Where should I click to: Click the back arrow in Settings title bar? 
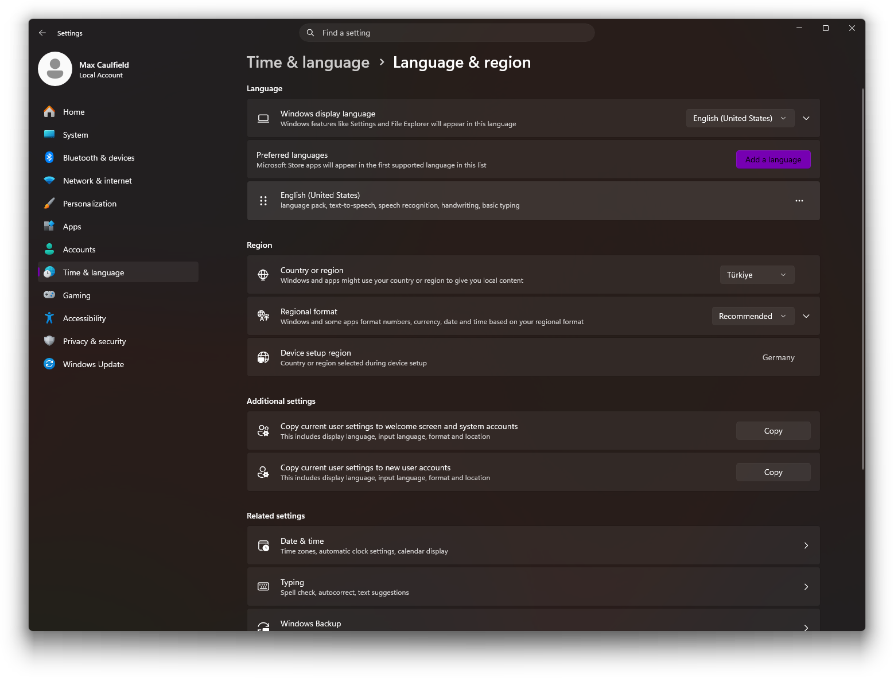(42, 33)
